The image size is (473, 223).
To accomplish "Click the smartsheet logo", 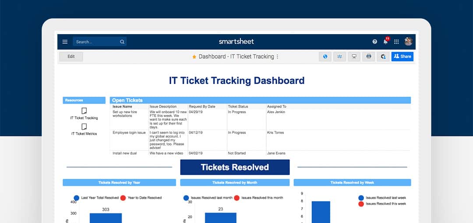I will point(236,42).
